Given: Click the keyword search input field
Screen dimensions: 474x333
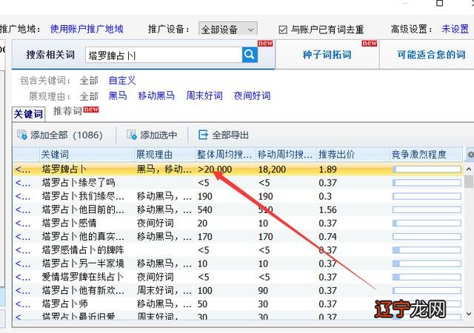Looking at the screenshot, I should coord(164,55).
